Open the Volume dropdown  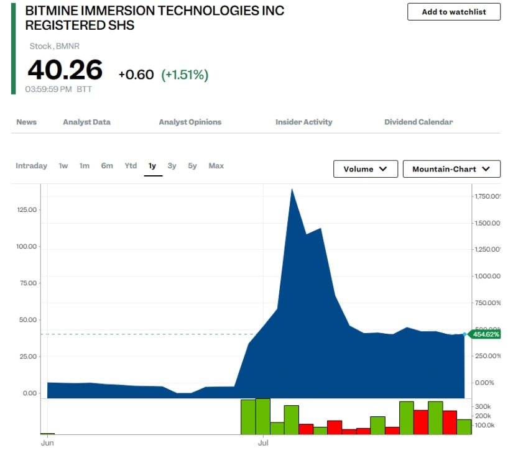point(365,168)
